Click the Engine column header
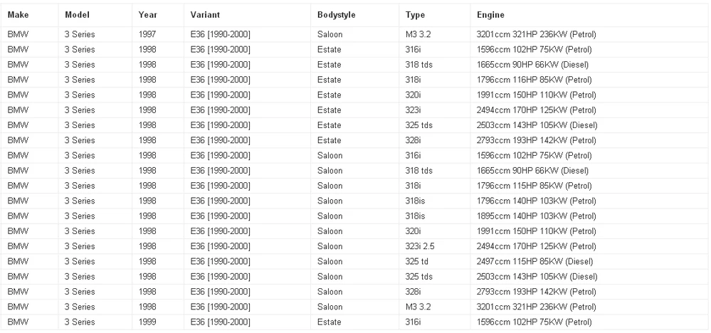 (x=490, y=15)
